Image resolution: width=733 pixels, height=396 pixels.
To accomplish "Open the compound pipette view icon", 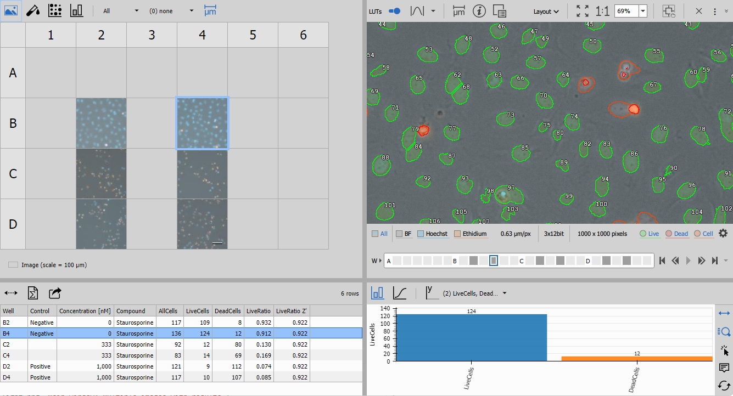I will click(x=33, y=10).
